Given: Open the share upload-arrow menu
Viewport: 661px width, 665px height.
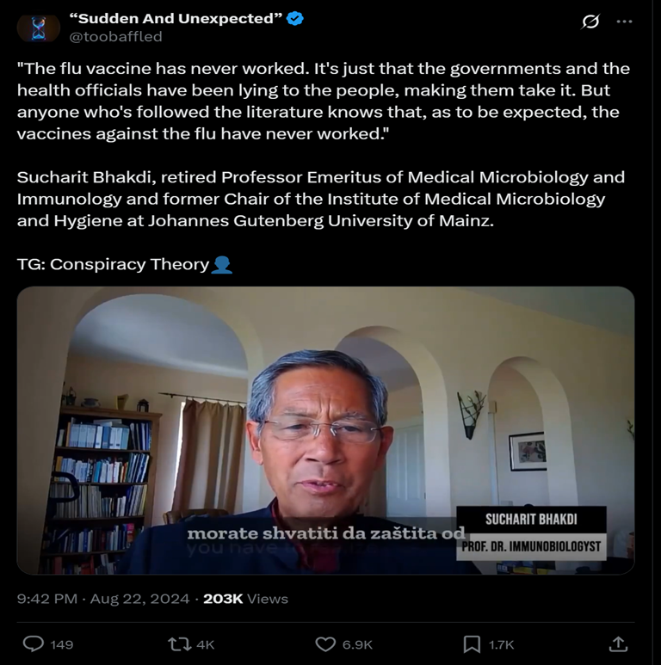Looking at the screenshot, I should coord(618,643).
